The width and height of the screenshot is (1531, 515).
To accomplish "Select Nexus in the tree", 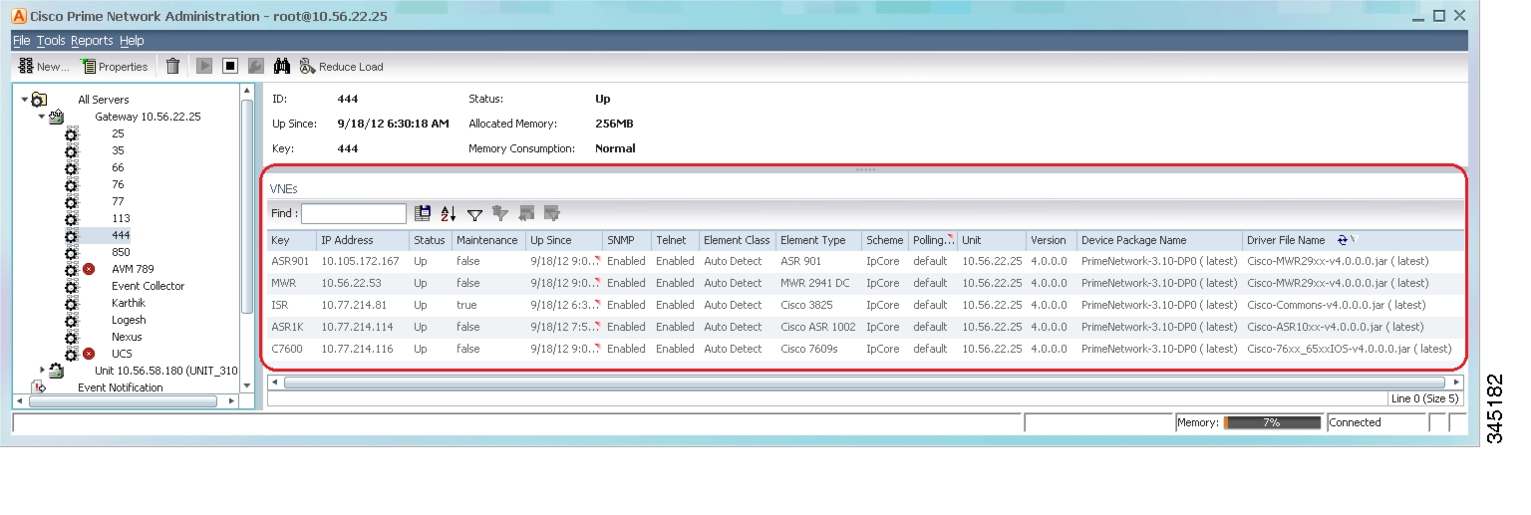I will tap(127, 337).
